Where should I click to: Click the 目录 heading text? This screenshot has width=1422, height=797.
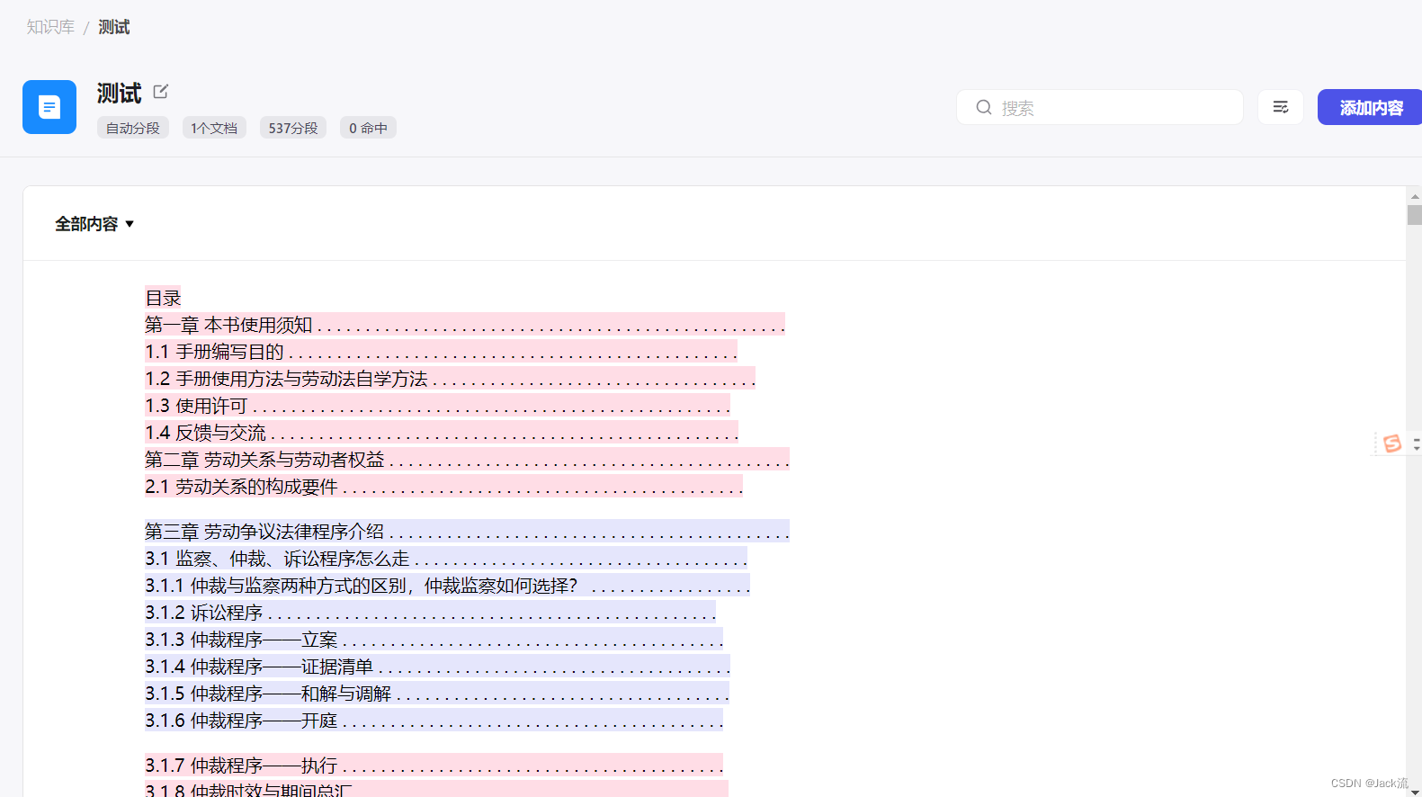(163, 298)
